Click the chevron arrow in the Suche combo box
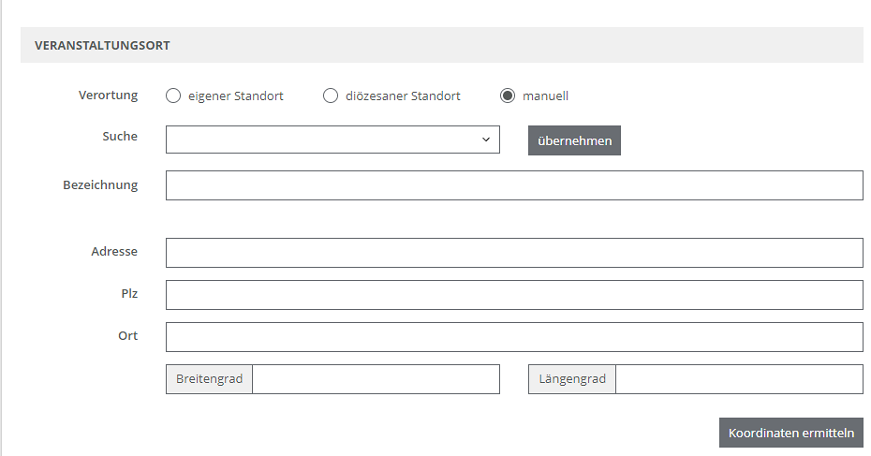Image resolution: width=871 pixels, height=456 pixels. coord(486,140)
